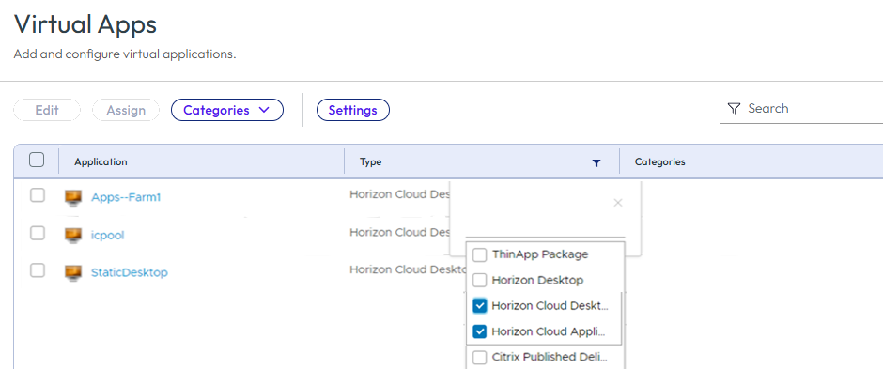
Task: Open the Type column filter icon
Action: 596,163
